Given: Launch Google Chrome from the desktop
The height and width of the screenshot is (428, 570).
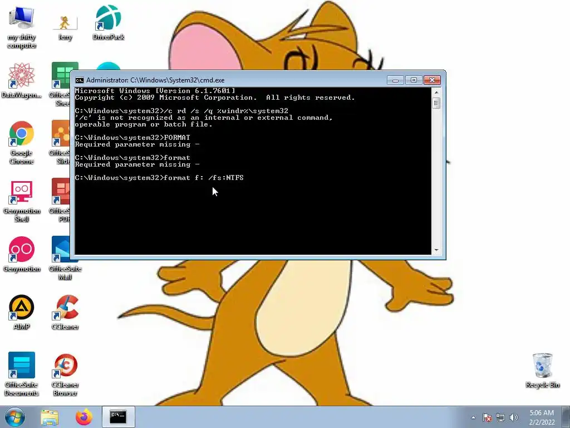Looking at the screenshot, I should click(x=22, y=142).
